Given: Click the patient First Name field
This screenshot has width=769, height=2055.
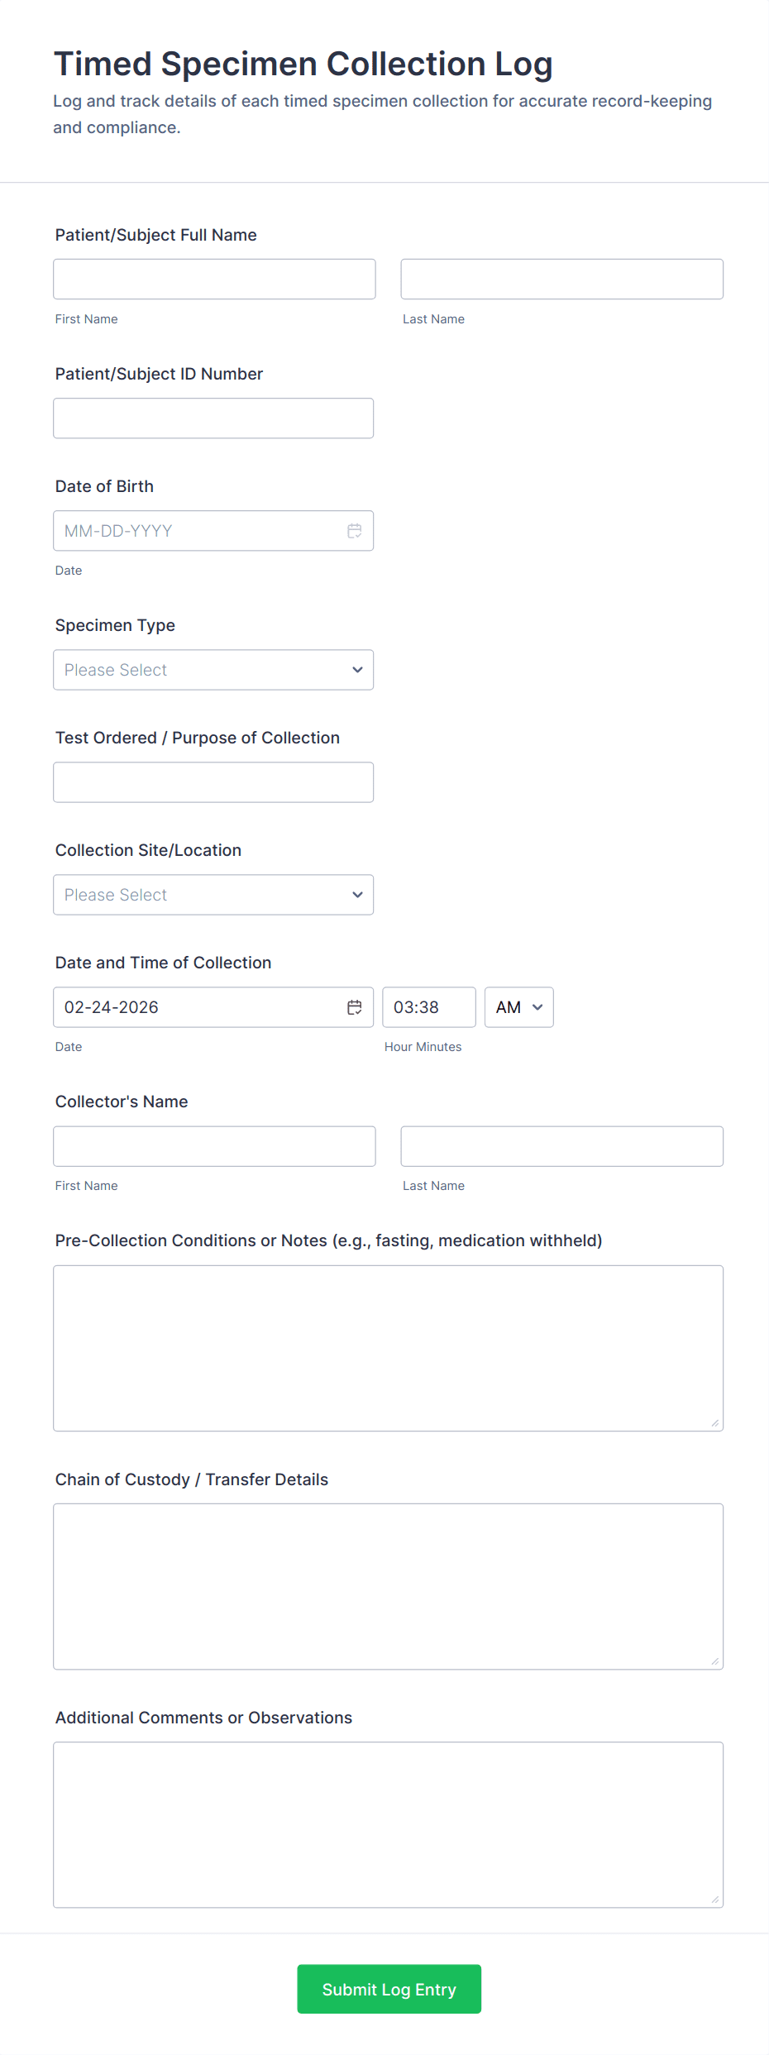Looking at the screenshot, I should pyautogui.click(x=214, y=280).
